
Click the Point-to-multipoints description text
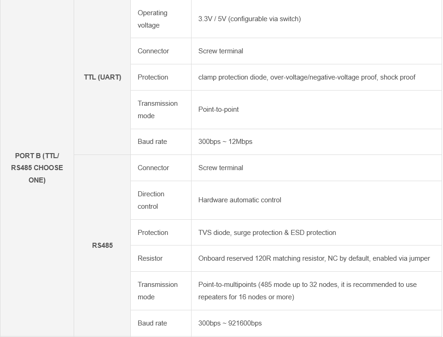(x=307, y=291)
